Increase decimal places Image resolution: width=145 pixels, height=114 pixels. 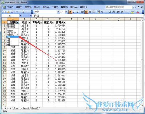[x=110, y=12]
